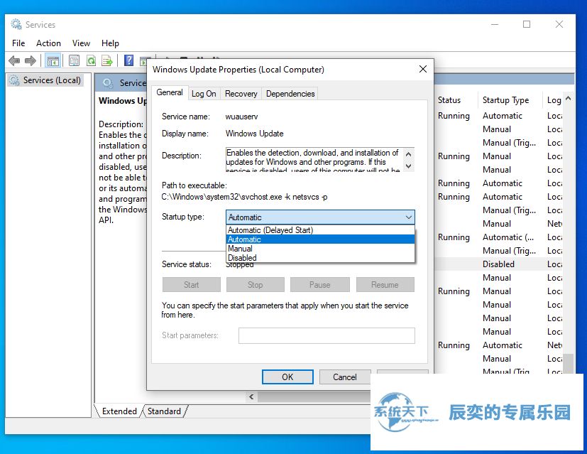Click the svchost.exe executable path text
587x454 pixels.
(244, 197)
